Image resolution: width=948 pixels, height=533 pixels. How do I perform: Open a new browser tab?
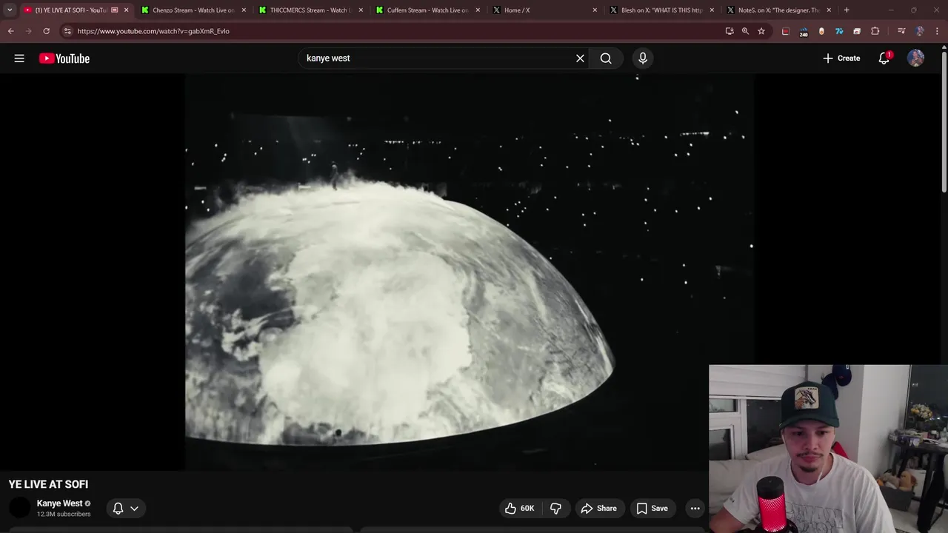click(x=847, y=10)
